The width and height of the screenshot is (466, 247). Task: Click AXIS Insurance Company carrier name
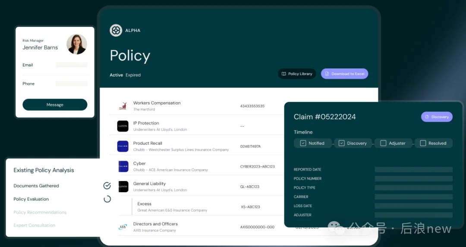pyautogui.click(x=154, y=230)
